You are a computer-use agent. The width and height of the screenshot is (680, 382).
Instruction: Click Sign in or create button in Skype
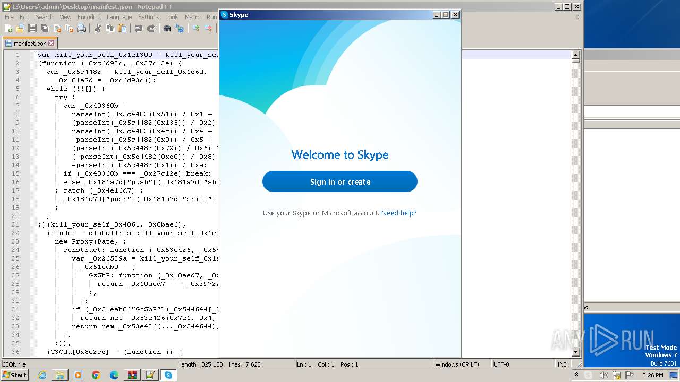[340, 181]
